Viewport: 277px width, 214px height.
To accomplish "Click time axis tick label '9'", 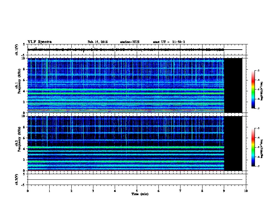I will point(224,191).
